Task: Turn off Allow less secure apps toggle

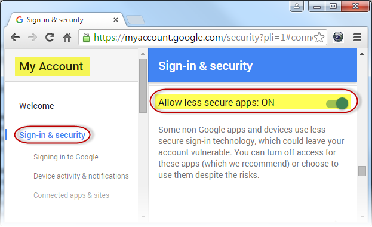Action: 337,103
